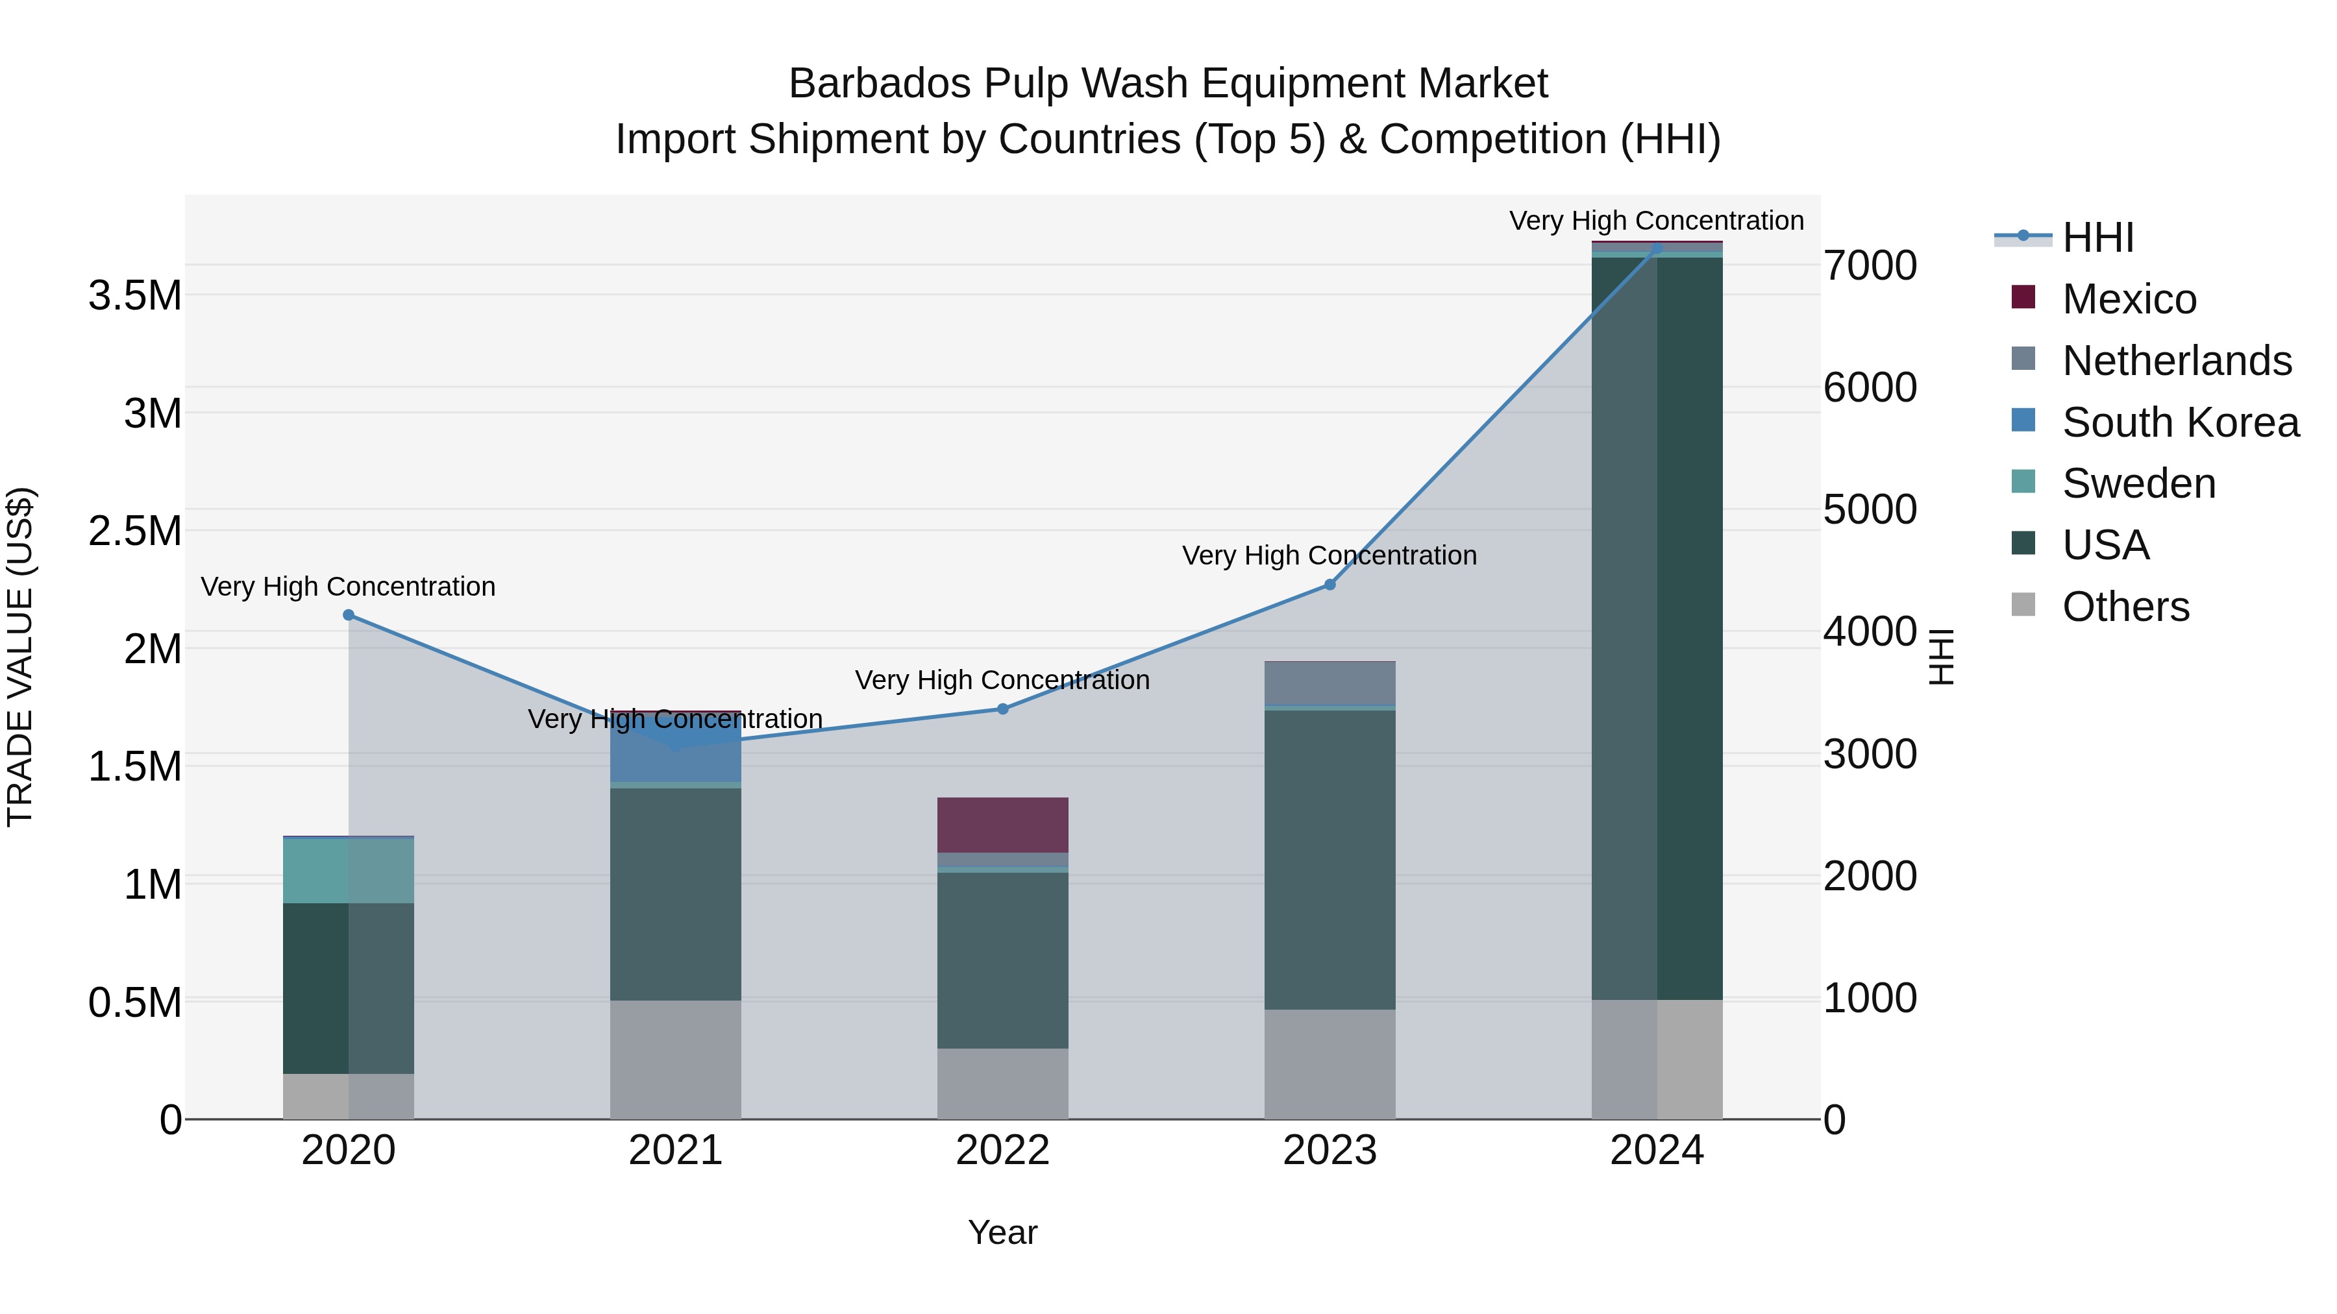
Task: Click 2021 Very High Concentration annotation
Action: [675, 719]
